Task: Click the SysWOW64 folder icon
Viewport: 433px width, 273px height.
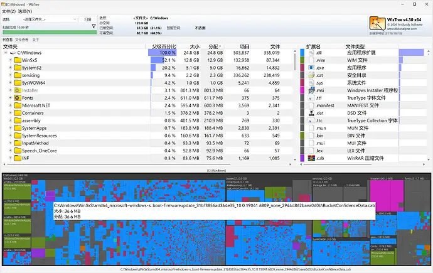Action: pyautogui.click(x=18, y=83)
